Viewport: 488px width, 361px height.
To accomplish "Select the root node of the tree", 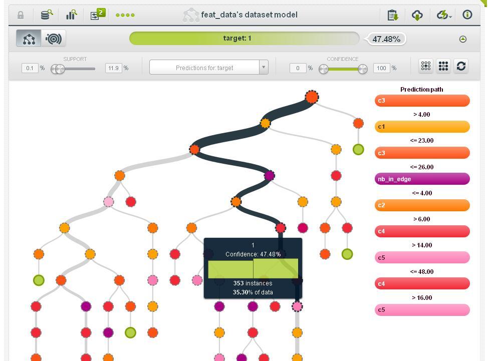I will (x=312, y=97).
